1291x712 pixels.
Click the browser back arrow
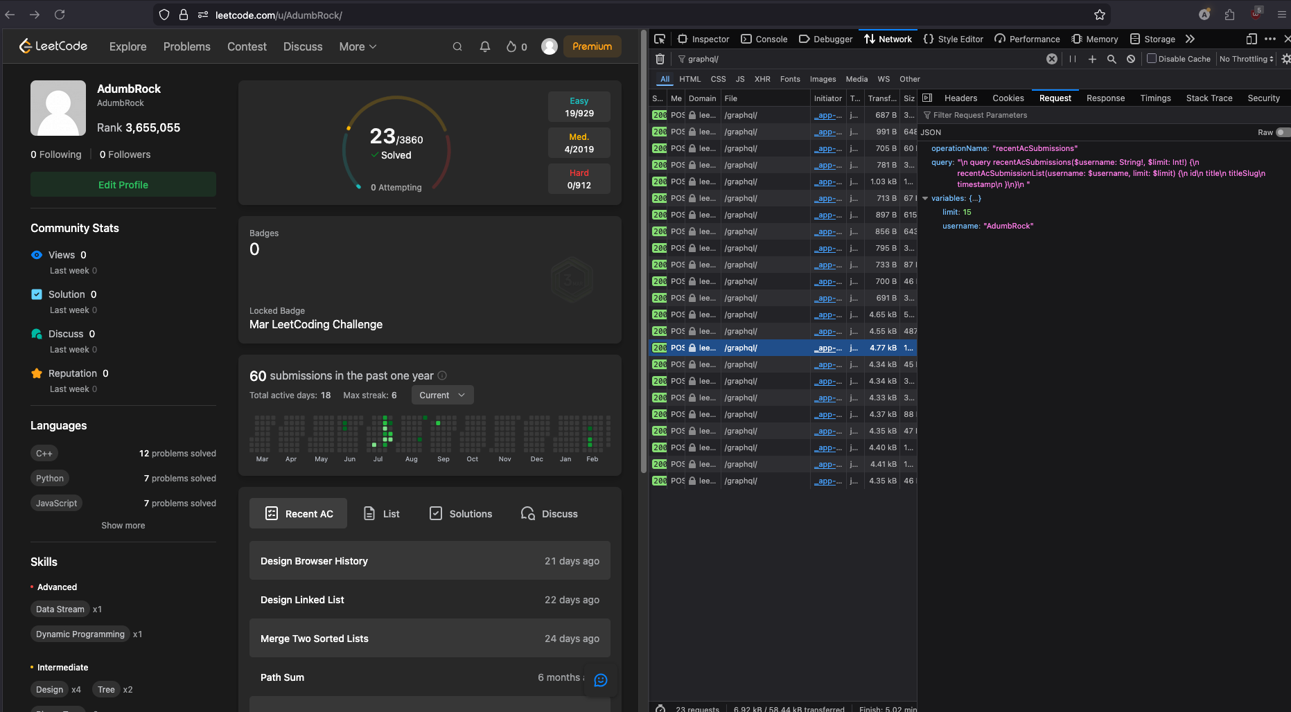pos(10,15)
